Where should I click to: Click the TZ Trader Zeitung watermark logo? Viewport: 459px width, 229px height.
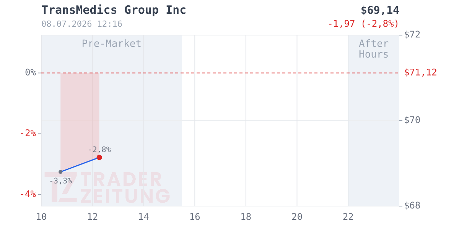click(x=107, y=187)
